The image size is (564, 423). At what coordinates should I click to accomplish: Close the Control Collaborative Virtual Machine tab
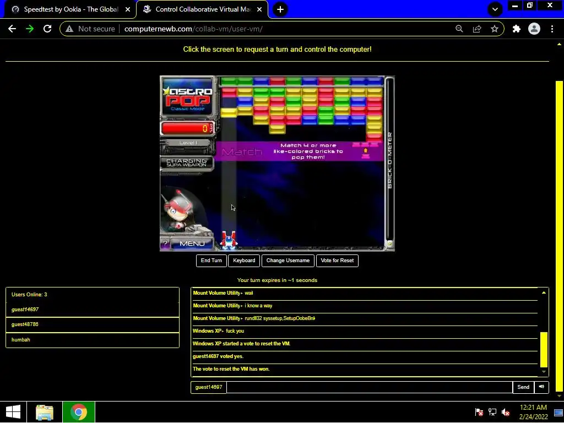click(259, 9)
